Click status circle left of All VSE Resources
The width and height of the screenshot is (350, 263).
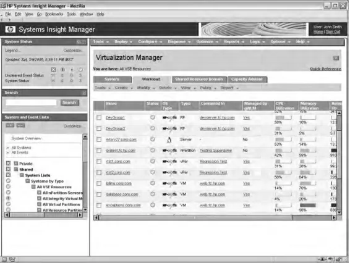[8, 186]
